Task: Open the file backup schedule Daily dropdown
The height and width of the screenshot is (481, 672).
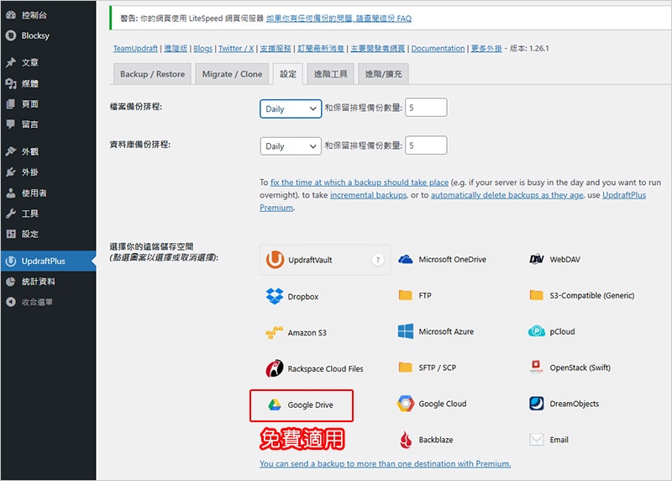Action: coord(291,108)
